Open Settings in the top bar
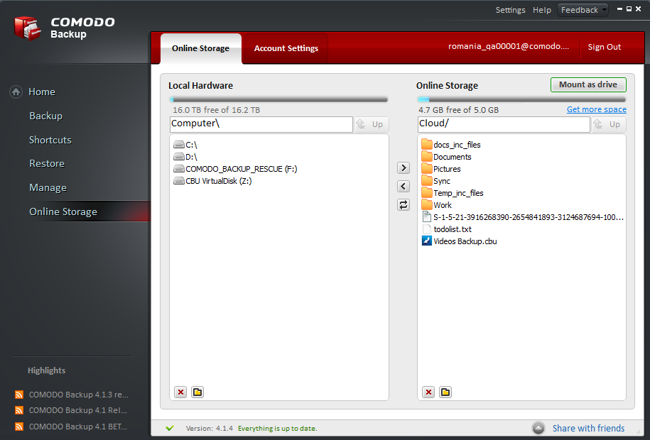650x440 pixels. coord(510,10)
